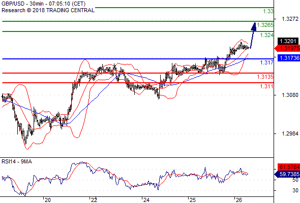The width and height of the screenshot is (300, 203).
Task: Click the date marker 26 on time axis
Action: pos(239,200)
